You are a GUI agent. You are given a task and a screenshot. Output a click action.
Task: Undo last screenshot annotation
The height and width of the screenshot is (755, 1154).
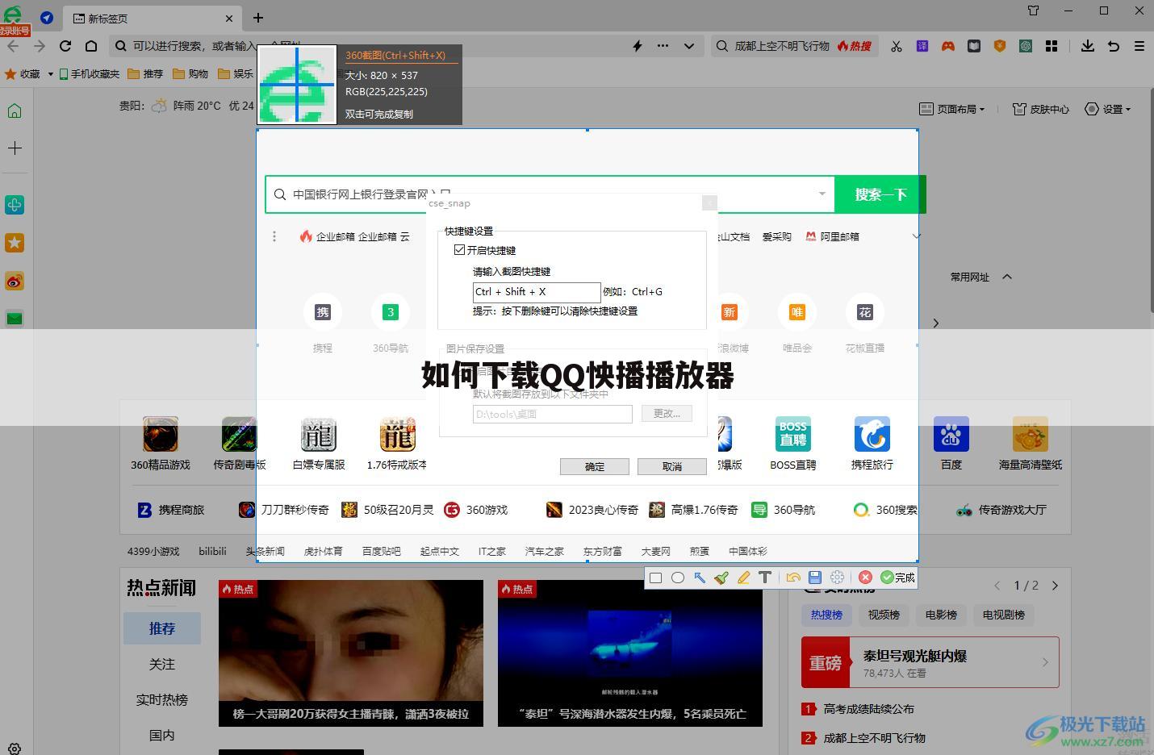click(x=793, y=578)
